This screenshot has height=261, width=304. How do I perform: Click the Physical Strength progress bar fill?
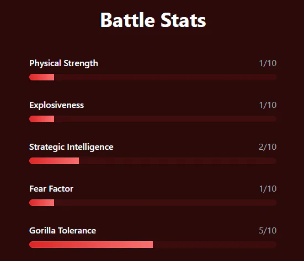(42, 77)
